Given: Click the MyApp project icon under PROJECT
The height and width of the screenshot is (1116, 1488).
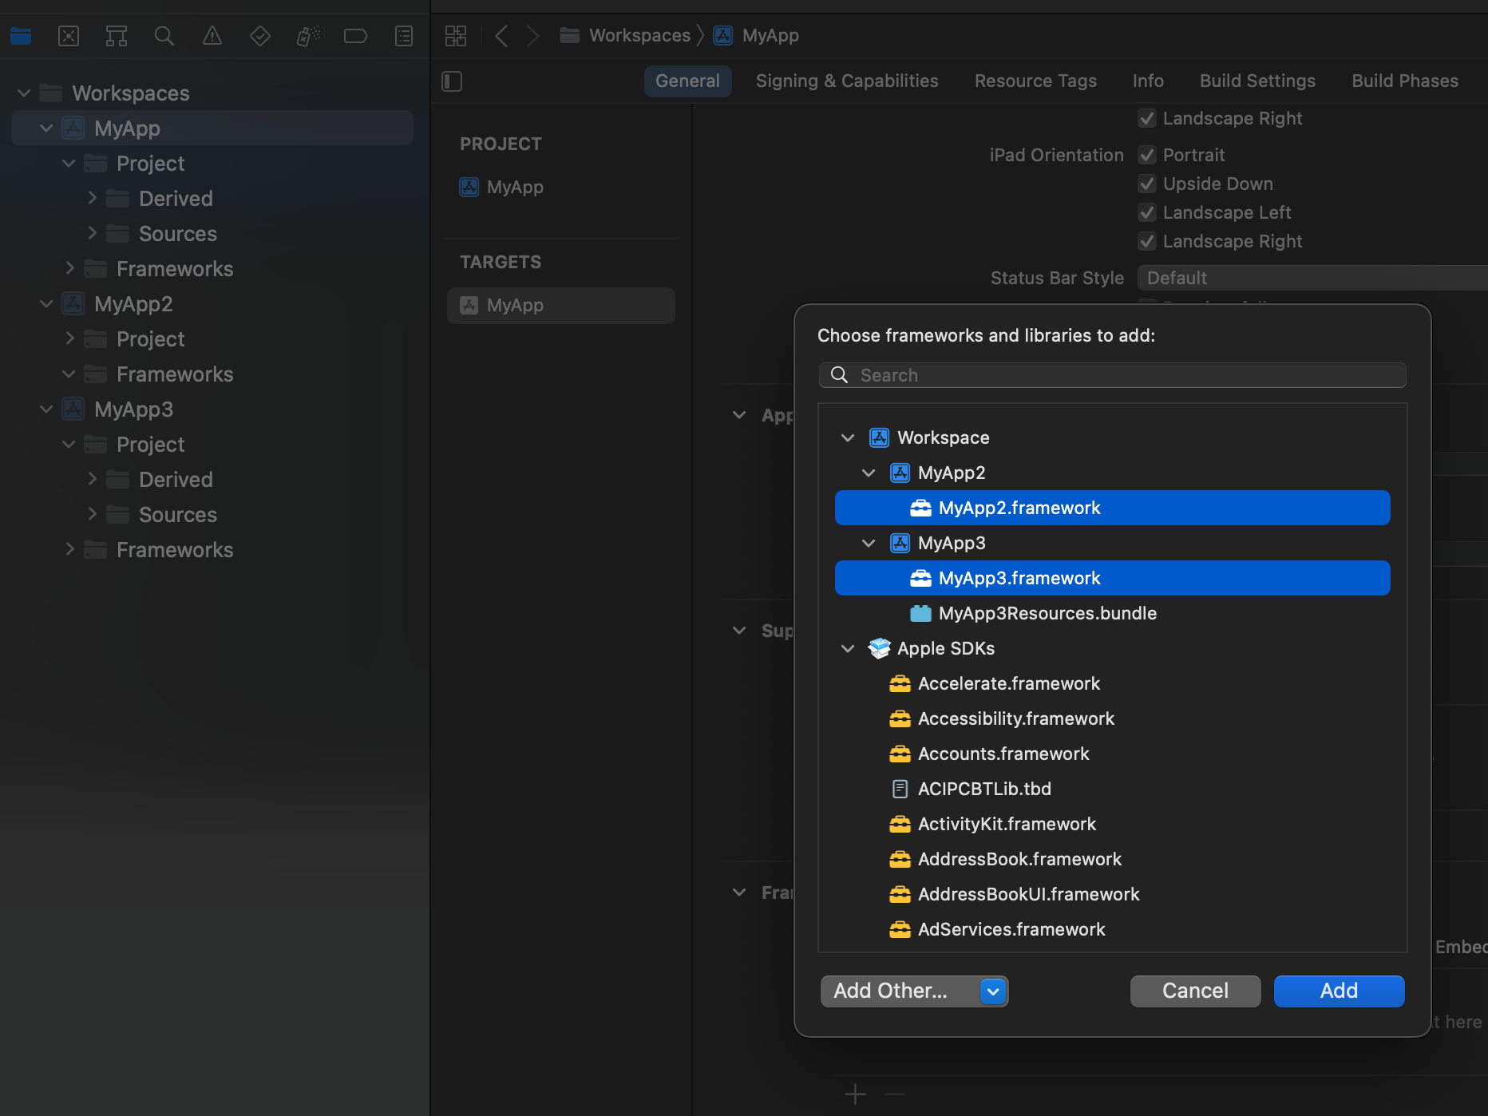Looking at the screenshot, I should (x=469, y=187).
